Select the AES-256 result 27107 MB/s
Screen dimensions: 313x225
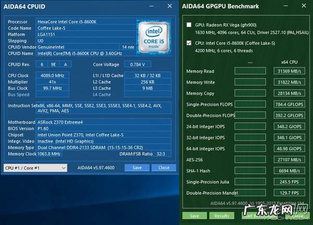[289, 159]
